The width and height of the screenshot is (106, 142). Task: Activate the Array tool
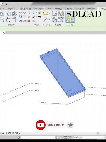coord(20,17)
